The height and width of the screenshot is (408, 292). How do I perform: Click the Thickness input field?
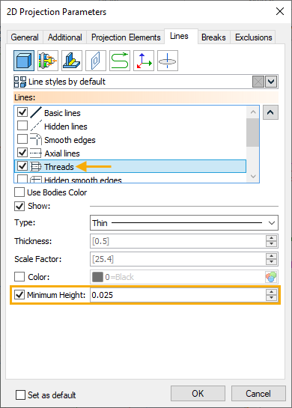coord(177,241)
